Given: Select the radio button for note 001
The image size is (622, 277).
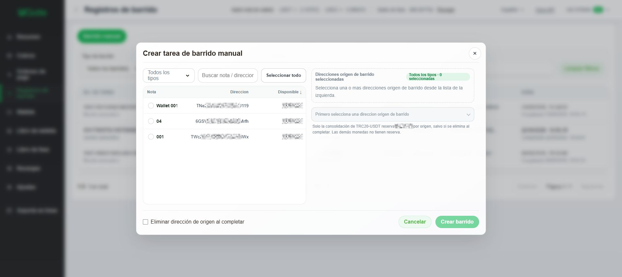Looking at the screenshot, I should 151,137.
